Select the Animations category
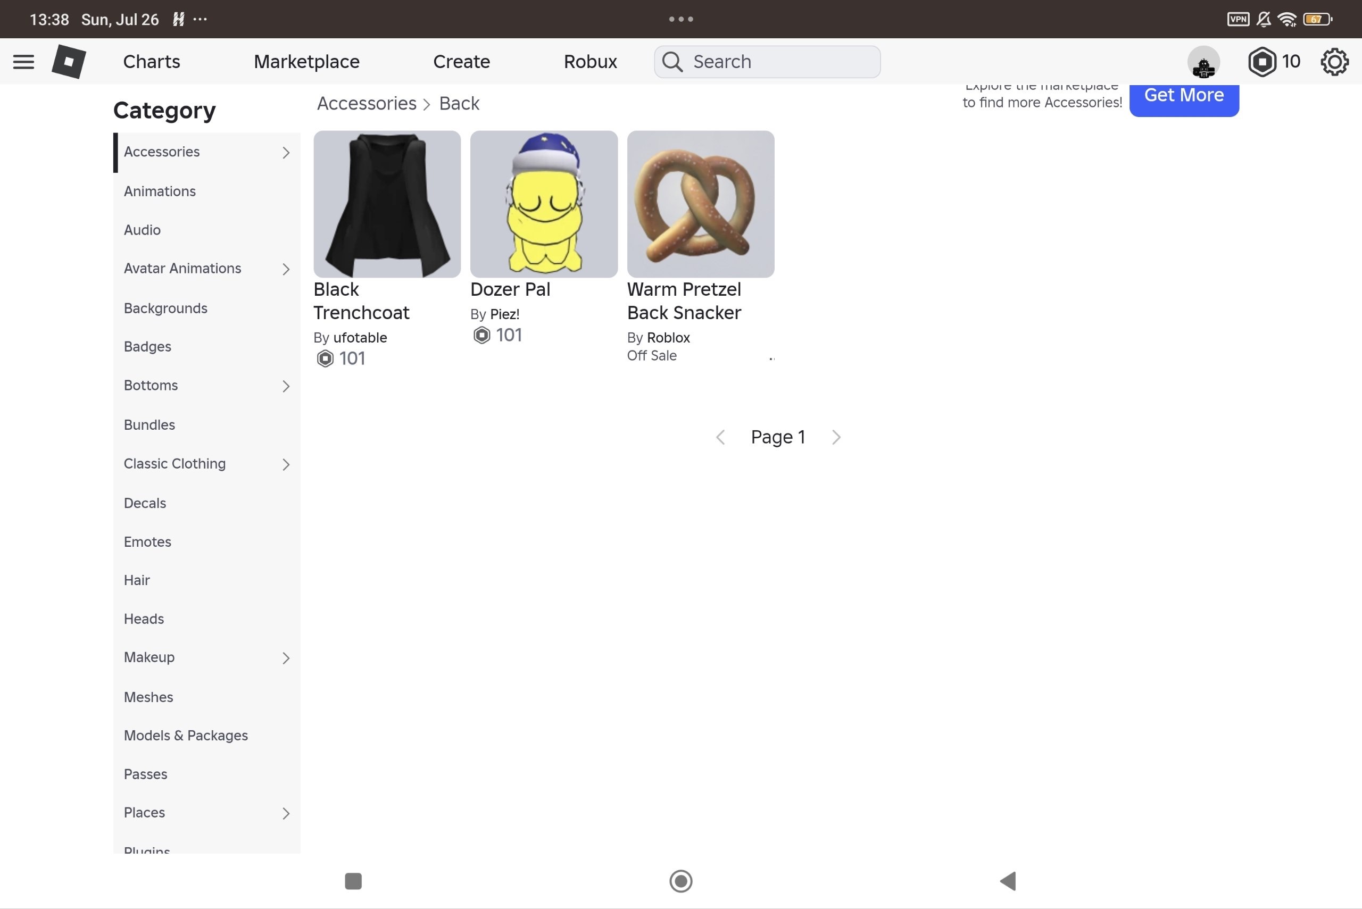Image resolution: width=1362 pixels, height=909 pixels. (206, 191)
